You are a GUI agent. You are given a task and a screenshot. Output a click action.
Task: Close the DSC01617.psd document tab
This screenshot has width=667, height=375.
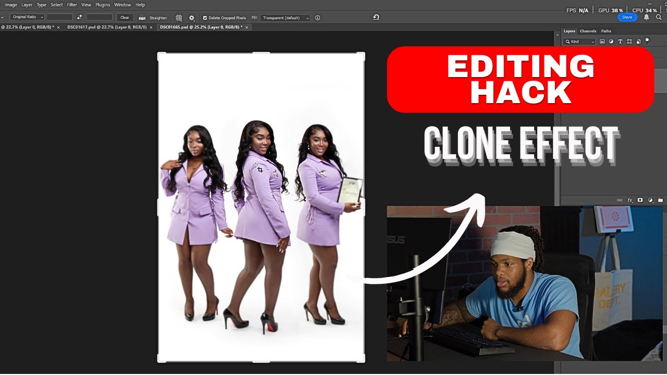coord(151,27)
